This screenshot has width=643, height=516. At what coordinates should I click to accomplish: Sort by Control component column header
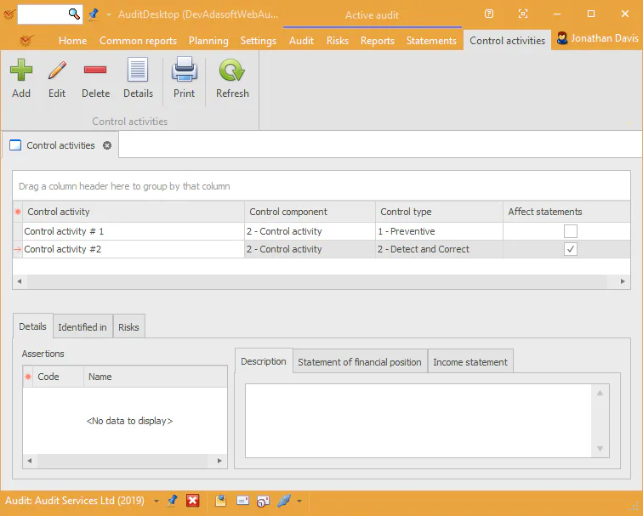[x=310, y=212]
